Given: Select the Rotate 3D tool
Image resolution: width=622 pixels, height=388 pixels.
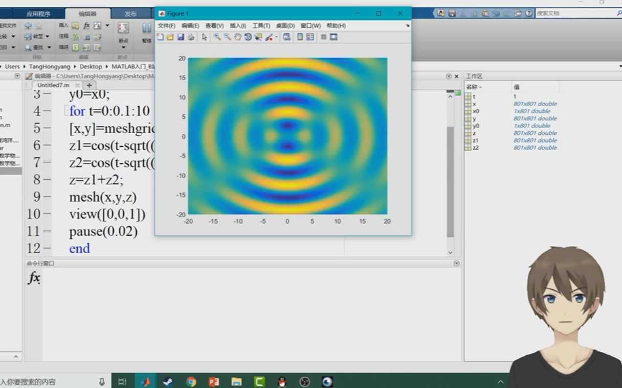Looking at the screenshot, I should pos(248,37).
